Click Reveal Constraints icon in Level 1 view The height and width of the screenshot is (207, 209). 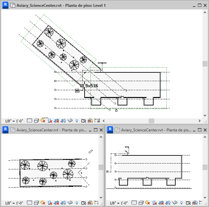pos(97,120)
